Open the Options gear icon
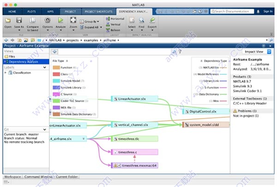Screen dimensions: 277x187 [48, 20]
